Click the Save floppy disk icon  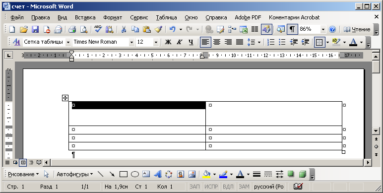coord(35,29)
